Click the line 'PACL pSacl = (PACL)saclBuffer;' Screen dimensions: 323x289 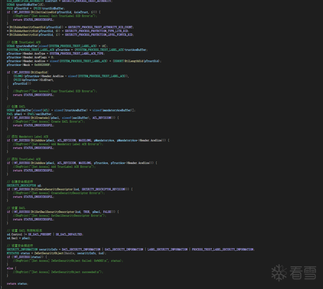coord(30,114)
